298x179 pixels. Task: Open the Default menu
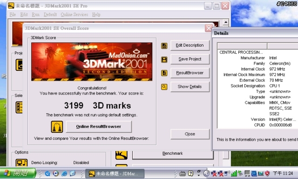coord(50,14)
